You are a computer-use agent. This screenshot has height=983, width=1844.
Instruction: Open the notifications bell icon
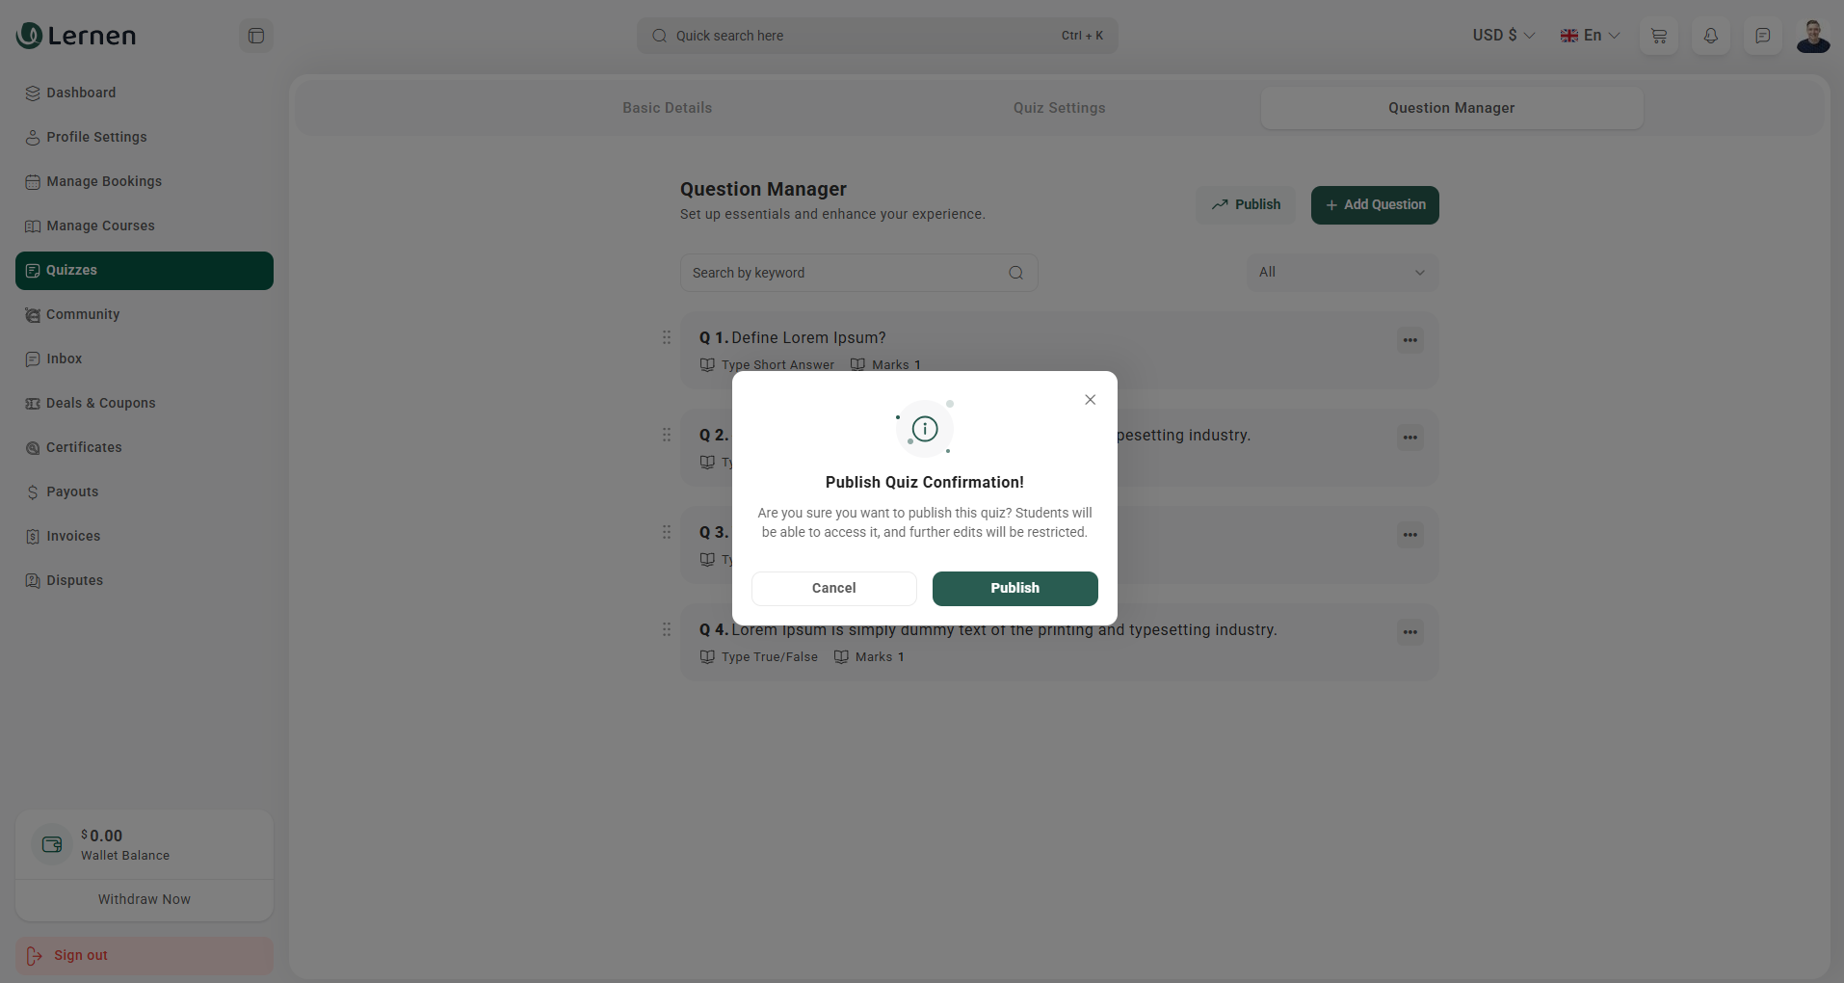click(x=1711, y=36)
